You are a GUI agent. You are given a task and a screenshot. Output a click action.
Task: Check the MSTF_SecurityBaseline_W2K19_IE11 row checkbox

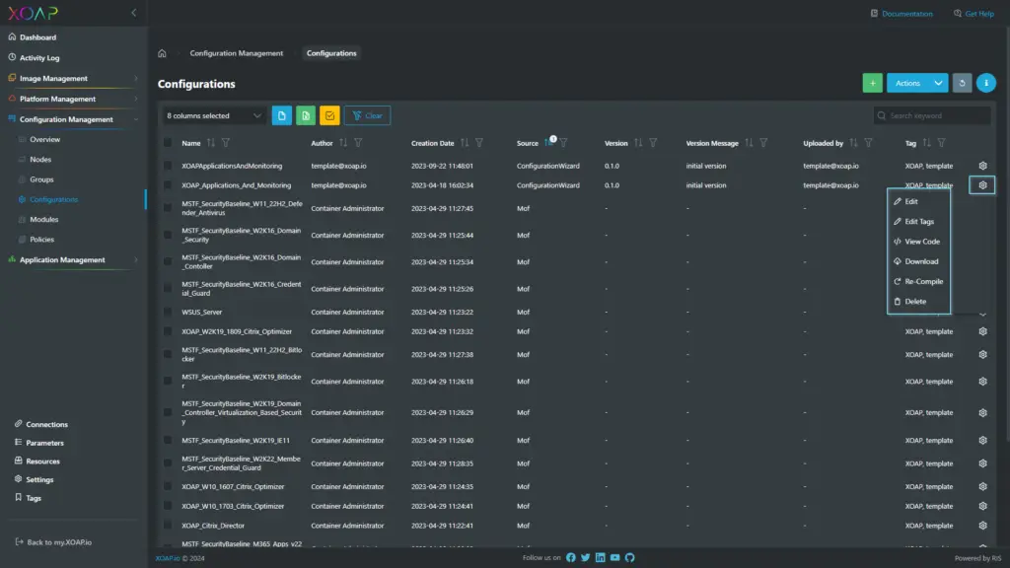(168, 441)
